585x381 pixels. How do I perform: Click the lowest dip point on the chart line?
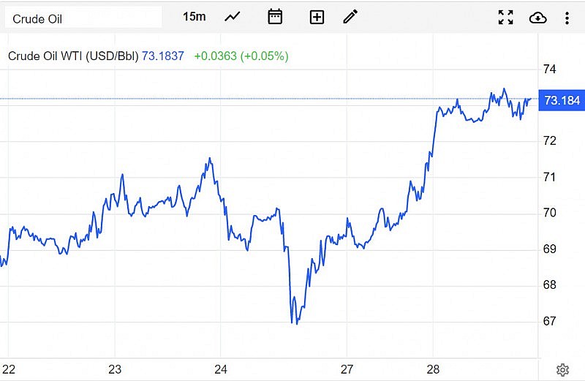[295, 323]
